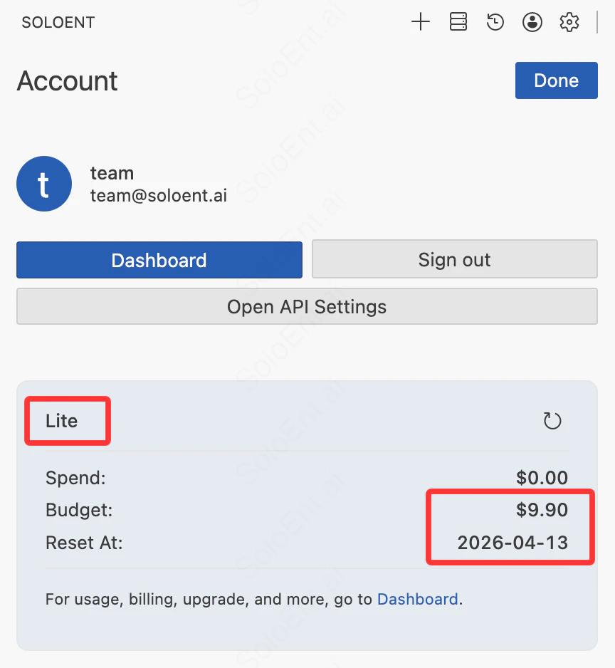Viewport: 615px width, 668px height.
Task: Open the Dashboard button
Action: point(159,260)
